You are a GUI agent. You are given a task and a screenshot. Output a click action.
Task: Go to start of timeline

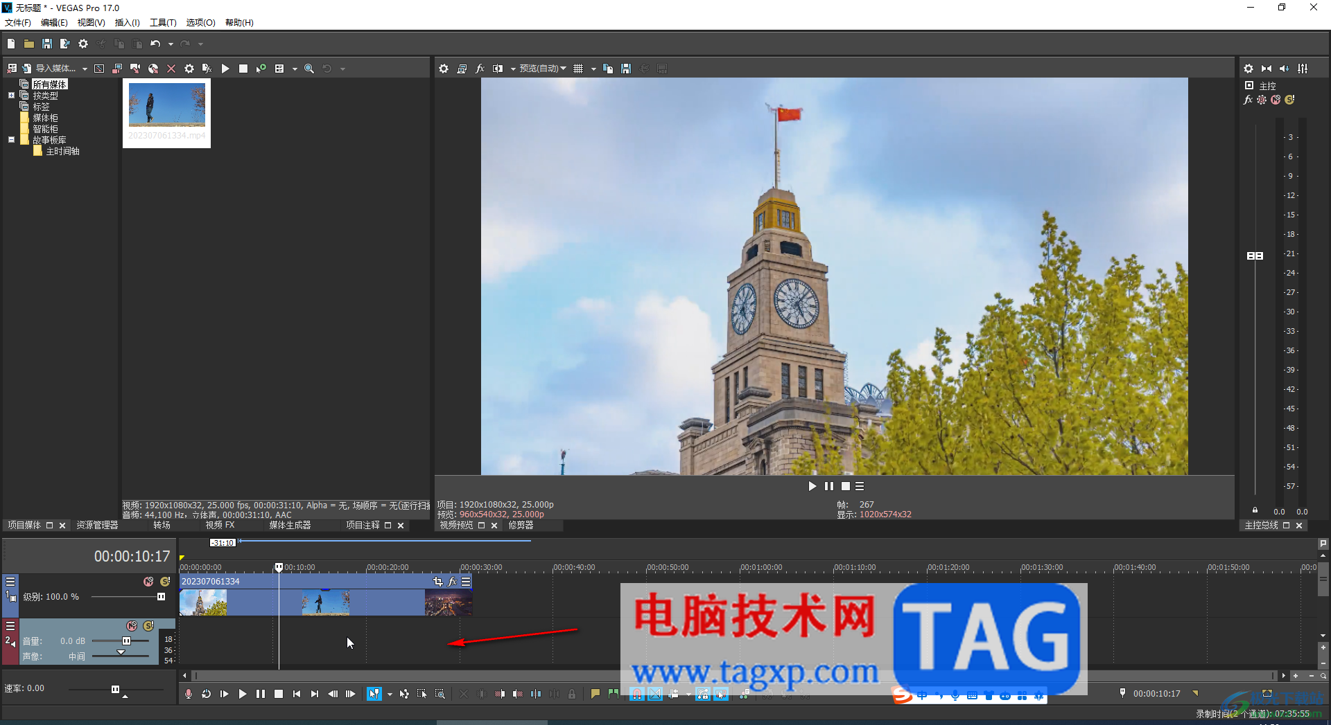pos(297,694)
